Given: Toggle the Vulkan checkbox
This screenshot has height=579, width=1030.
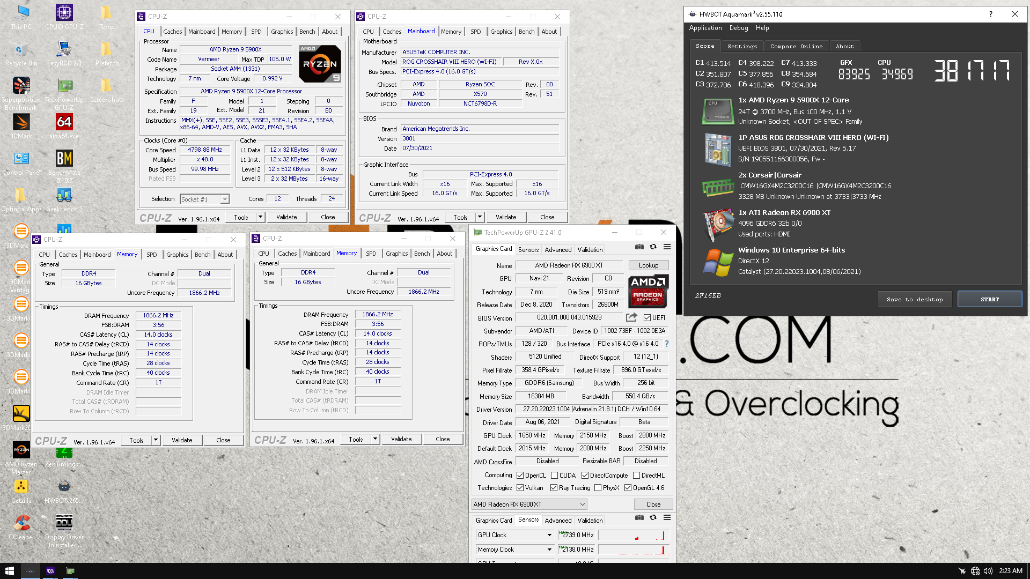Looking at the screenshot, I should [x=520, y=488].
